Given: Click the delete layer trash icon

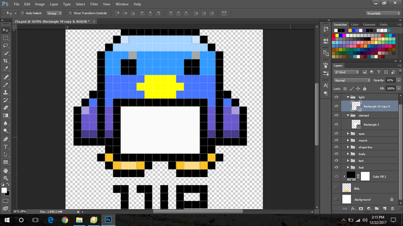Looking at the screenshot, I should tap(392, 208).
